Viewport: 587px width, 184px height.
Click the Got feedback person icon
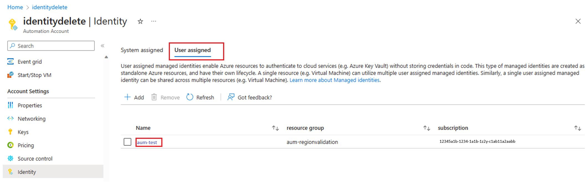tap(231, 97)
